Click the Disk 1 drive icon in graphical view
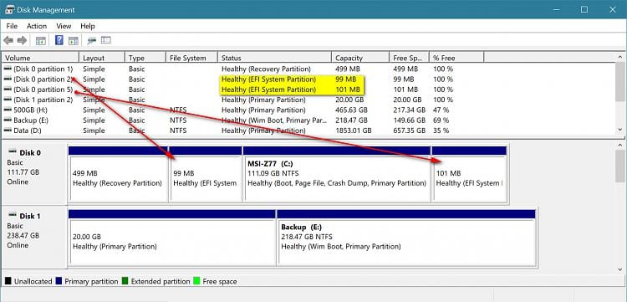Image resolution: width=627 pixels, height=302 pixels. (13, 216)
